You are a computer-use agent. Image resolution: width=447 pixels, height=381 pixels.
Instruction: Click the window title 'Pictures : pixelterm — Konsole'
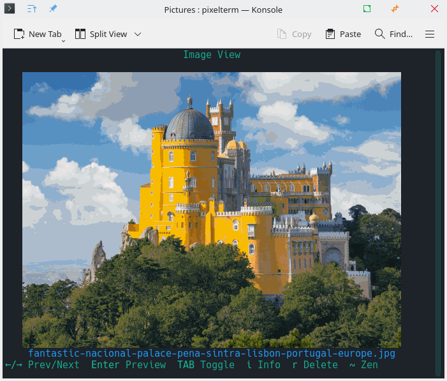(x=223, y=10)
